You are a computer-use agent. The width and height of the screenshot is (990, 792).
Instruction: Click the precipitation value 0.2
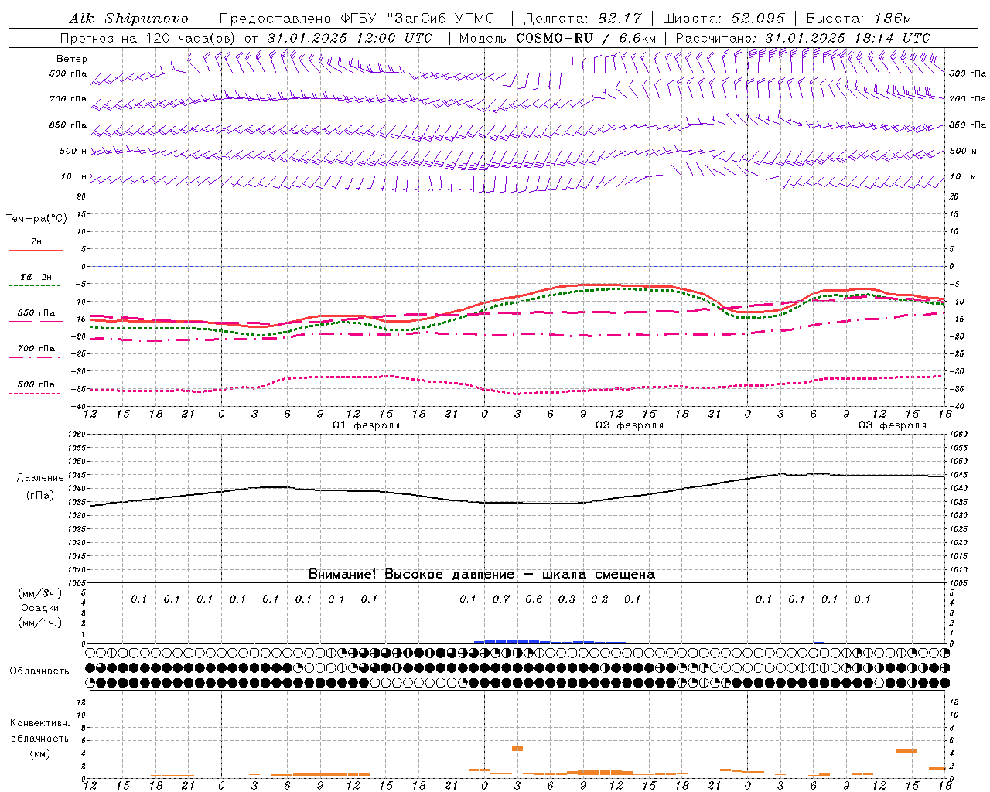(599, 599)
